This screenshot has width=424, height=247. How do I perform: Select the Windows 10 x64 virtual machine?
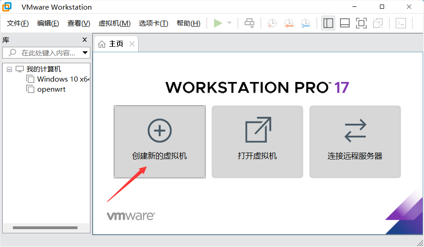tap(63, 79)
